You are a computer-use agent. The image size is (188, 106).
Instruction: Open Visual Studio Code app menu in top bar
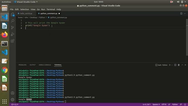point(26,2)
